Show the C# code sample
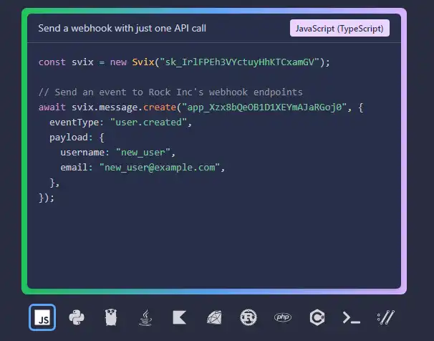 (317, 317)
